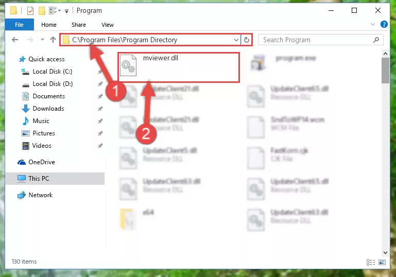This screenshot has width=396, height=277.
Task: Click the pin icon beside Downloads
Action: pyautogui.click(x=100, y=109)
